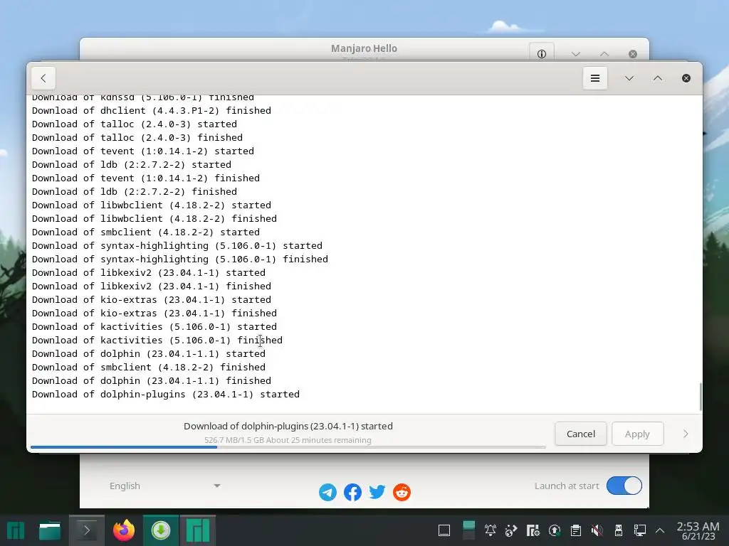
Task: Maximize the package manager window
Action: pyautogui.click(x=657, y=78)
